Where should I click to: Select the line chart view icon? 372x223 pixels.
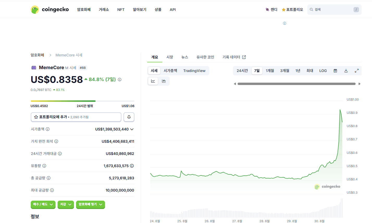(x=153, y=81)
